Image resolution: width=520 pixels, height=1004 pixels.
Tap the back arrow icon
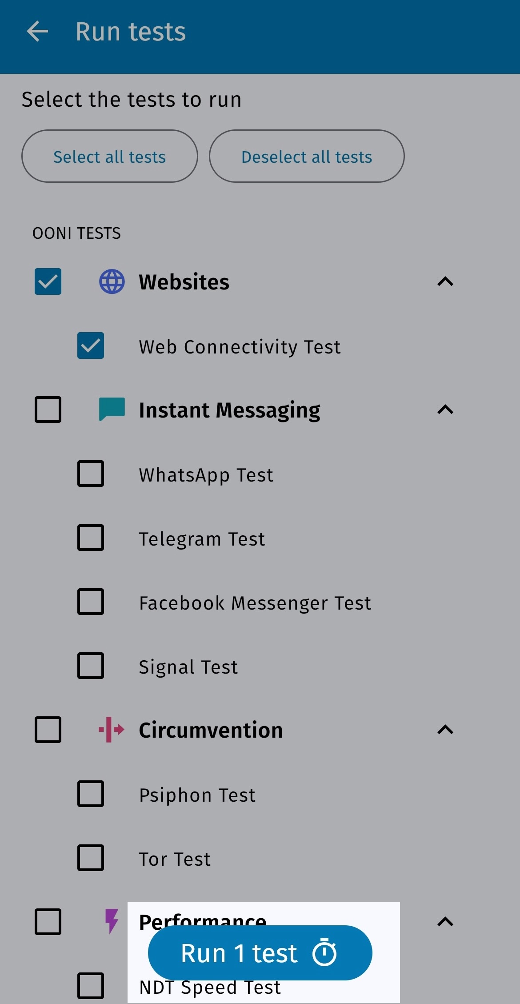(x=37, y=32)
